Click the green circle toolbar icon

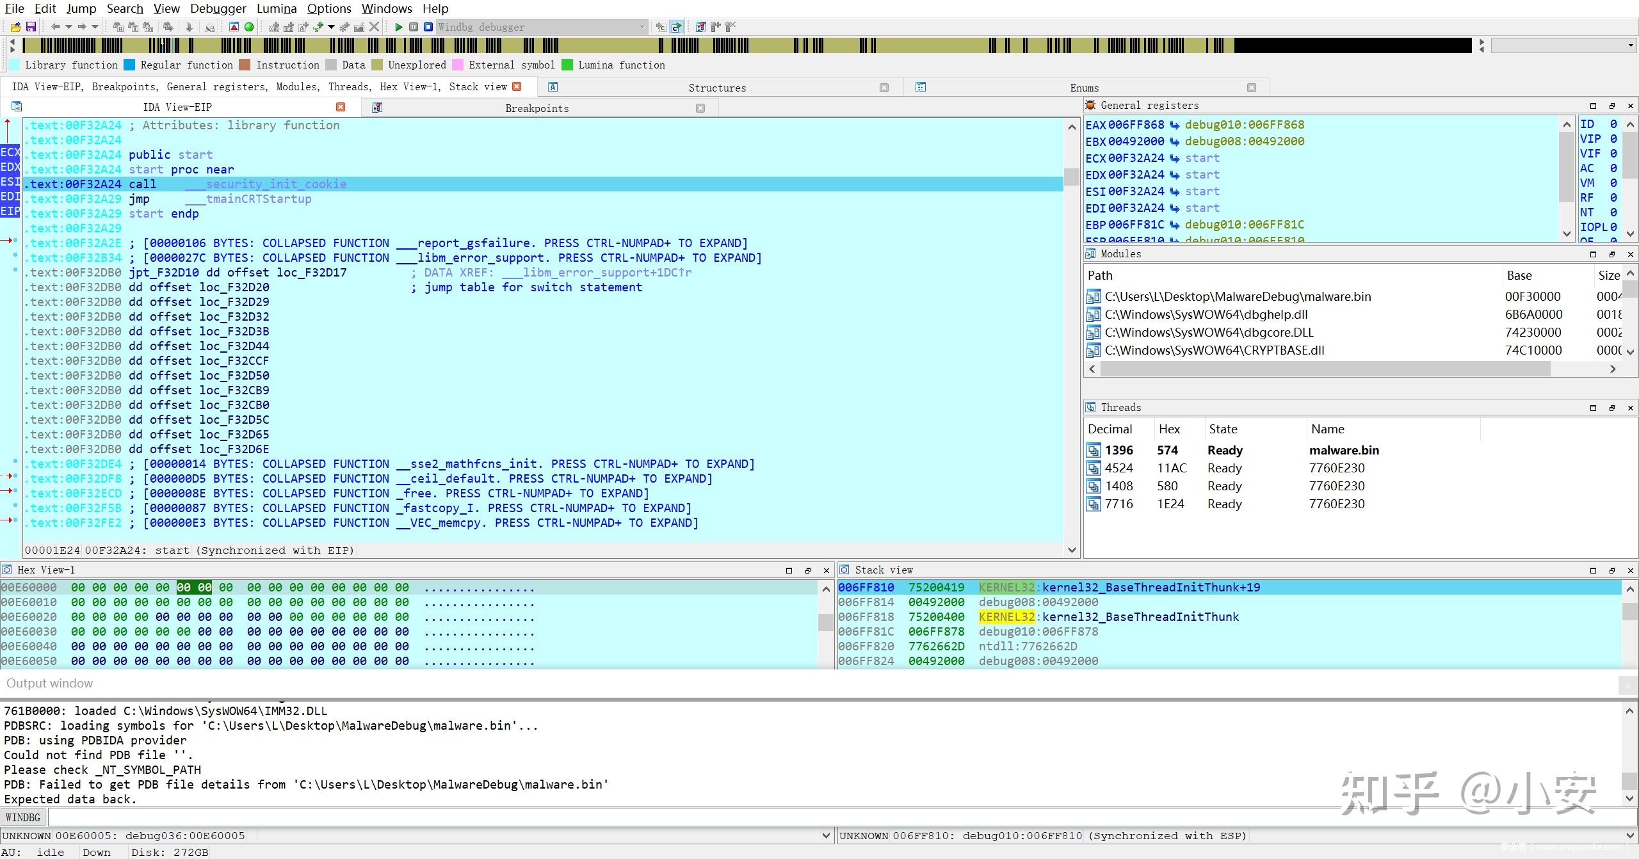tap(249, 27)
